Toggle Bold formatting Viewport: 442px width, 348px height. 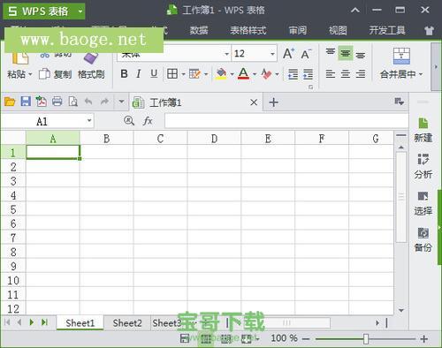pos(124,73)
